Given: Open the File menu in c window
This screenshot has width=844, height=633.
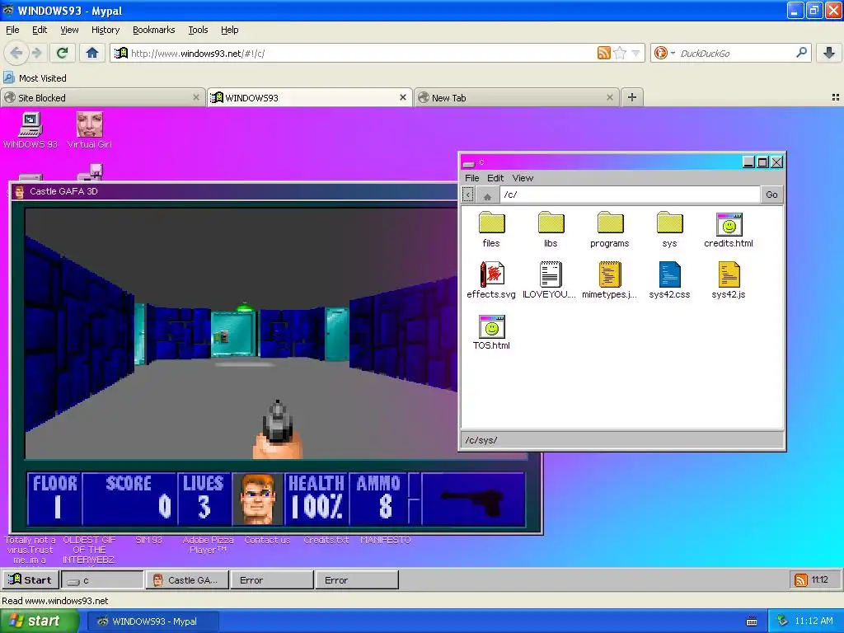Looking at the screenshot, I should [x=472, y=178].
